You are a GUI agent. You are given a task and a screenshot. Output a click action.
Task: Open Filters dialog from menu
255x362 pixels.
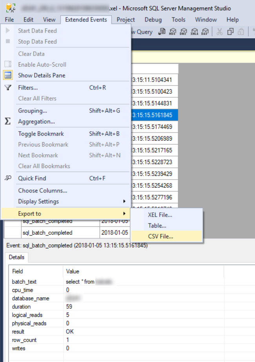[x=66, y=87]
